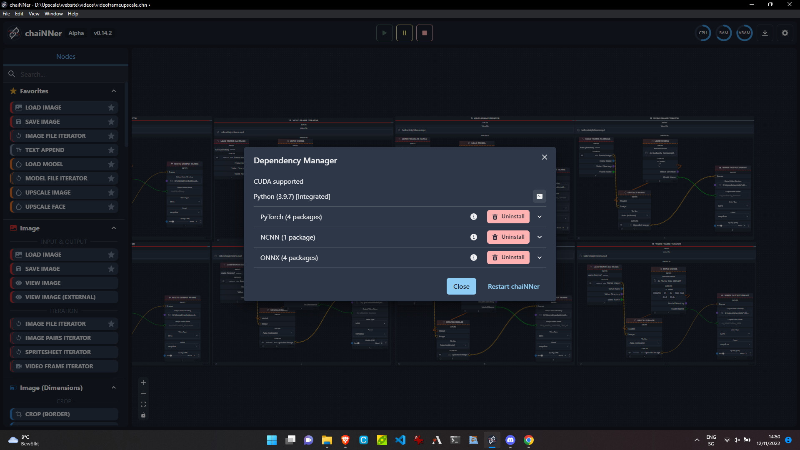Unfavorite Model File Iterator star
Image resolution: width=800 pixels, height=450 pixels.
click(x=111, y=178)
